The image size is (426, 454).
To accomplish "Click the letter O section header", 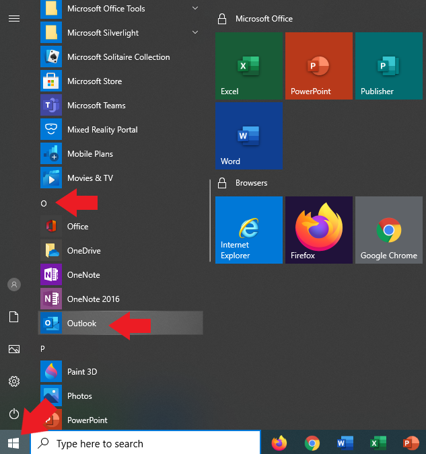I will (x=44, y=204).
